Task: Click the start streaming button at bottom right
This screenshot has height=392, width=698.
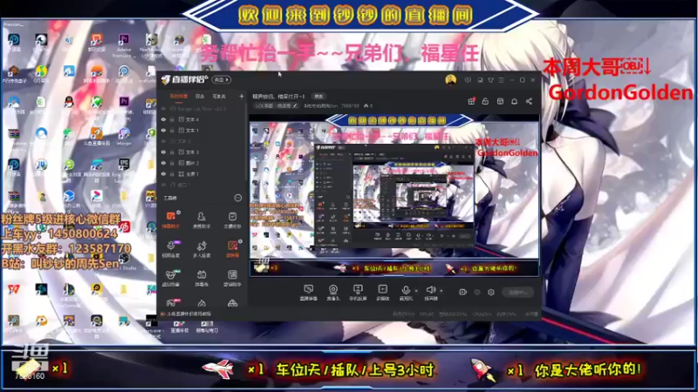Action: (x=517, y=292)
